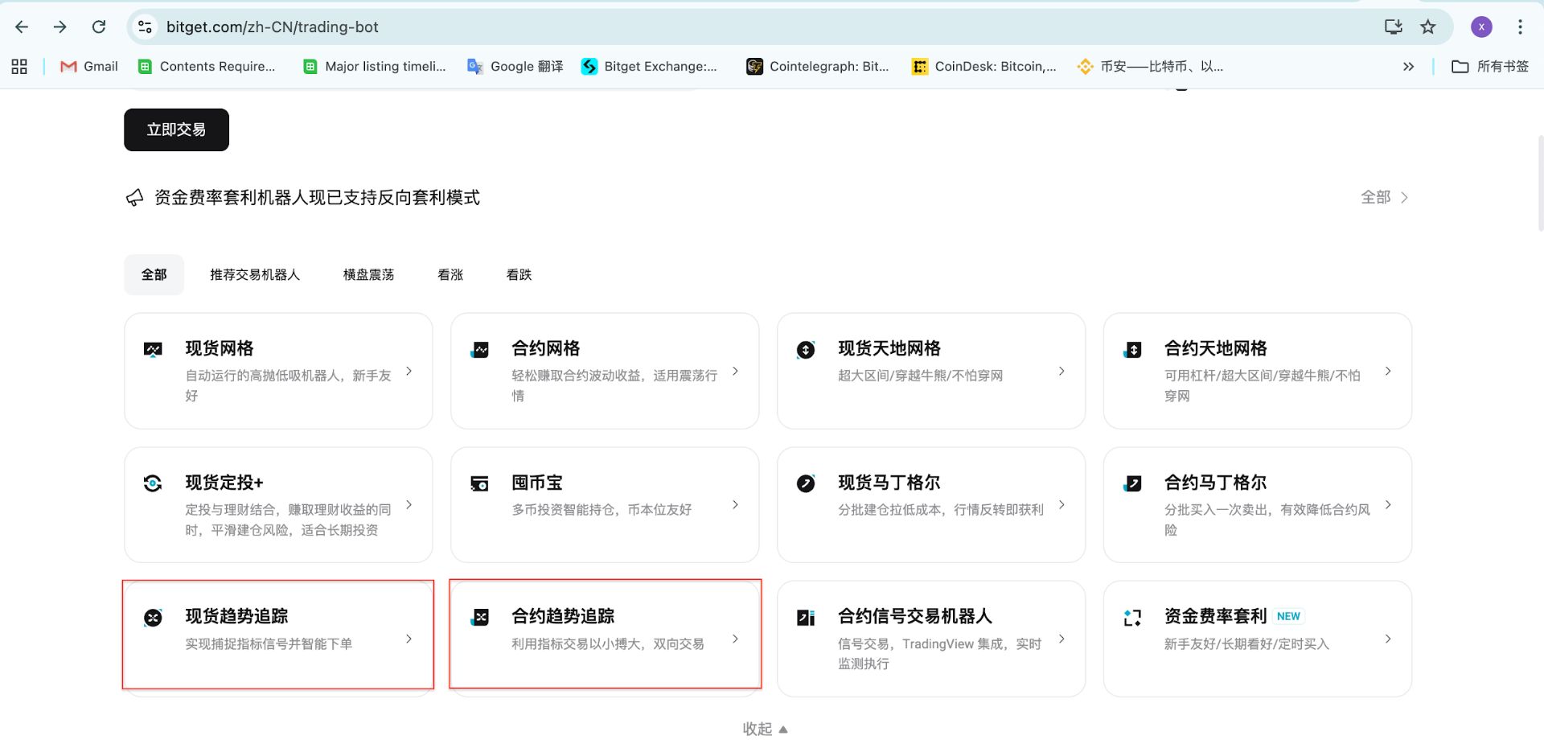This screenshot has width=1544, height=744.
Task: Select the 横盘震荡 category tab
Action: click(368, 274)
